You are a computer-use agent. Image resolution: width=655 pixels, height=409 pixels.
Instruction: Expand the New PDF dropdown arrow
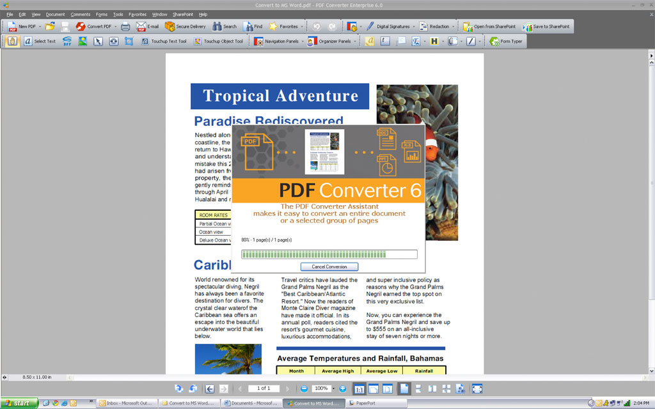40,26
